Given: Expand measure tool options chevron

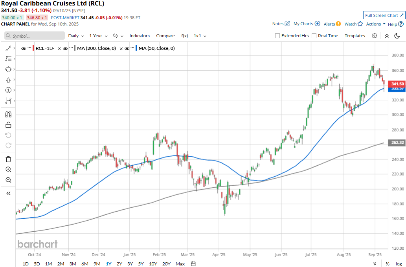Looking at the screenshot, I should click(x=14, y=101).
